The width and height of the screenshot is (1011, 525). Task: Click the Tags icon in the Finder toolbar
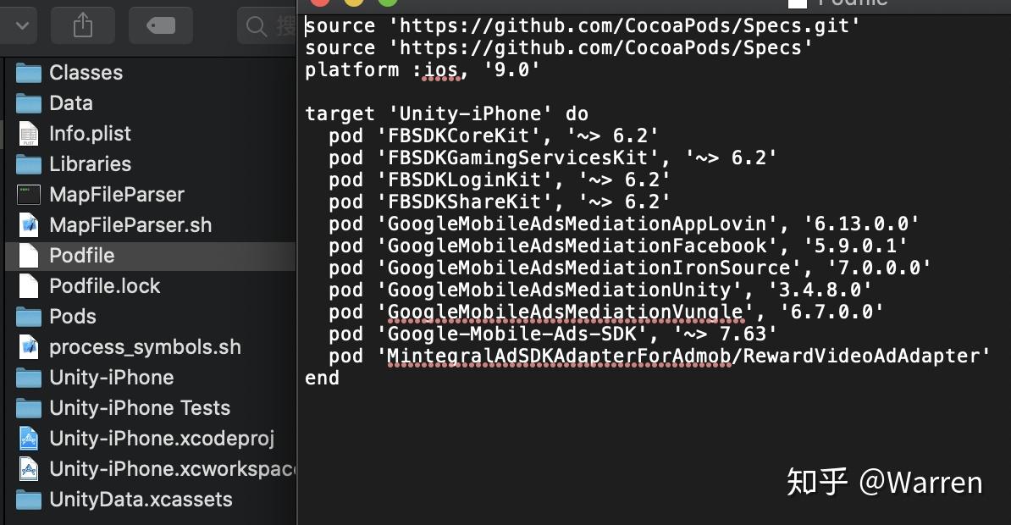(160, 25)
